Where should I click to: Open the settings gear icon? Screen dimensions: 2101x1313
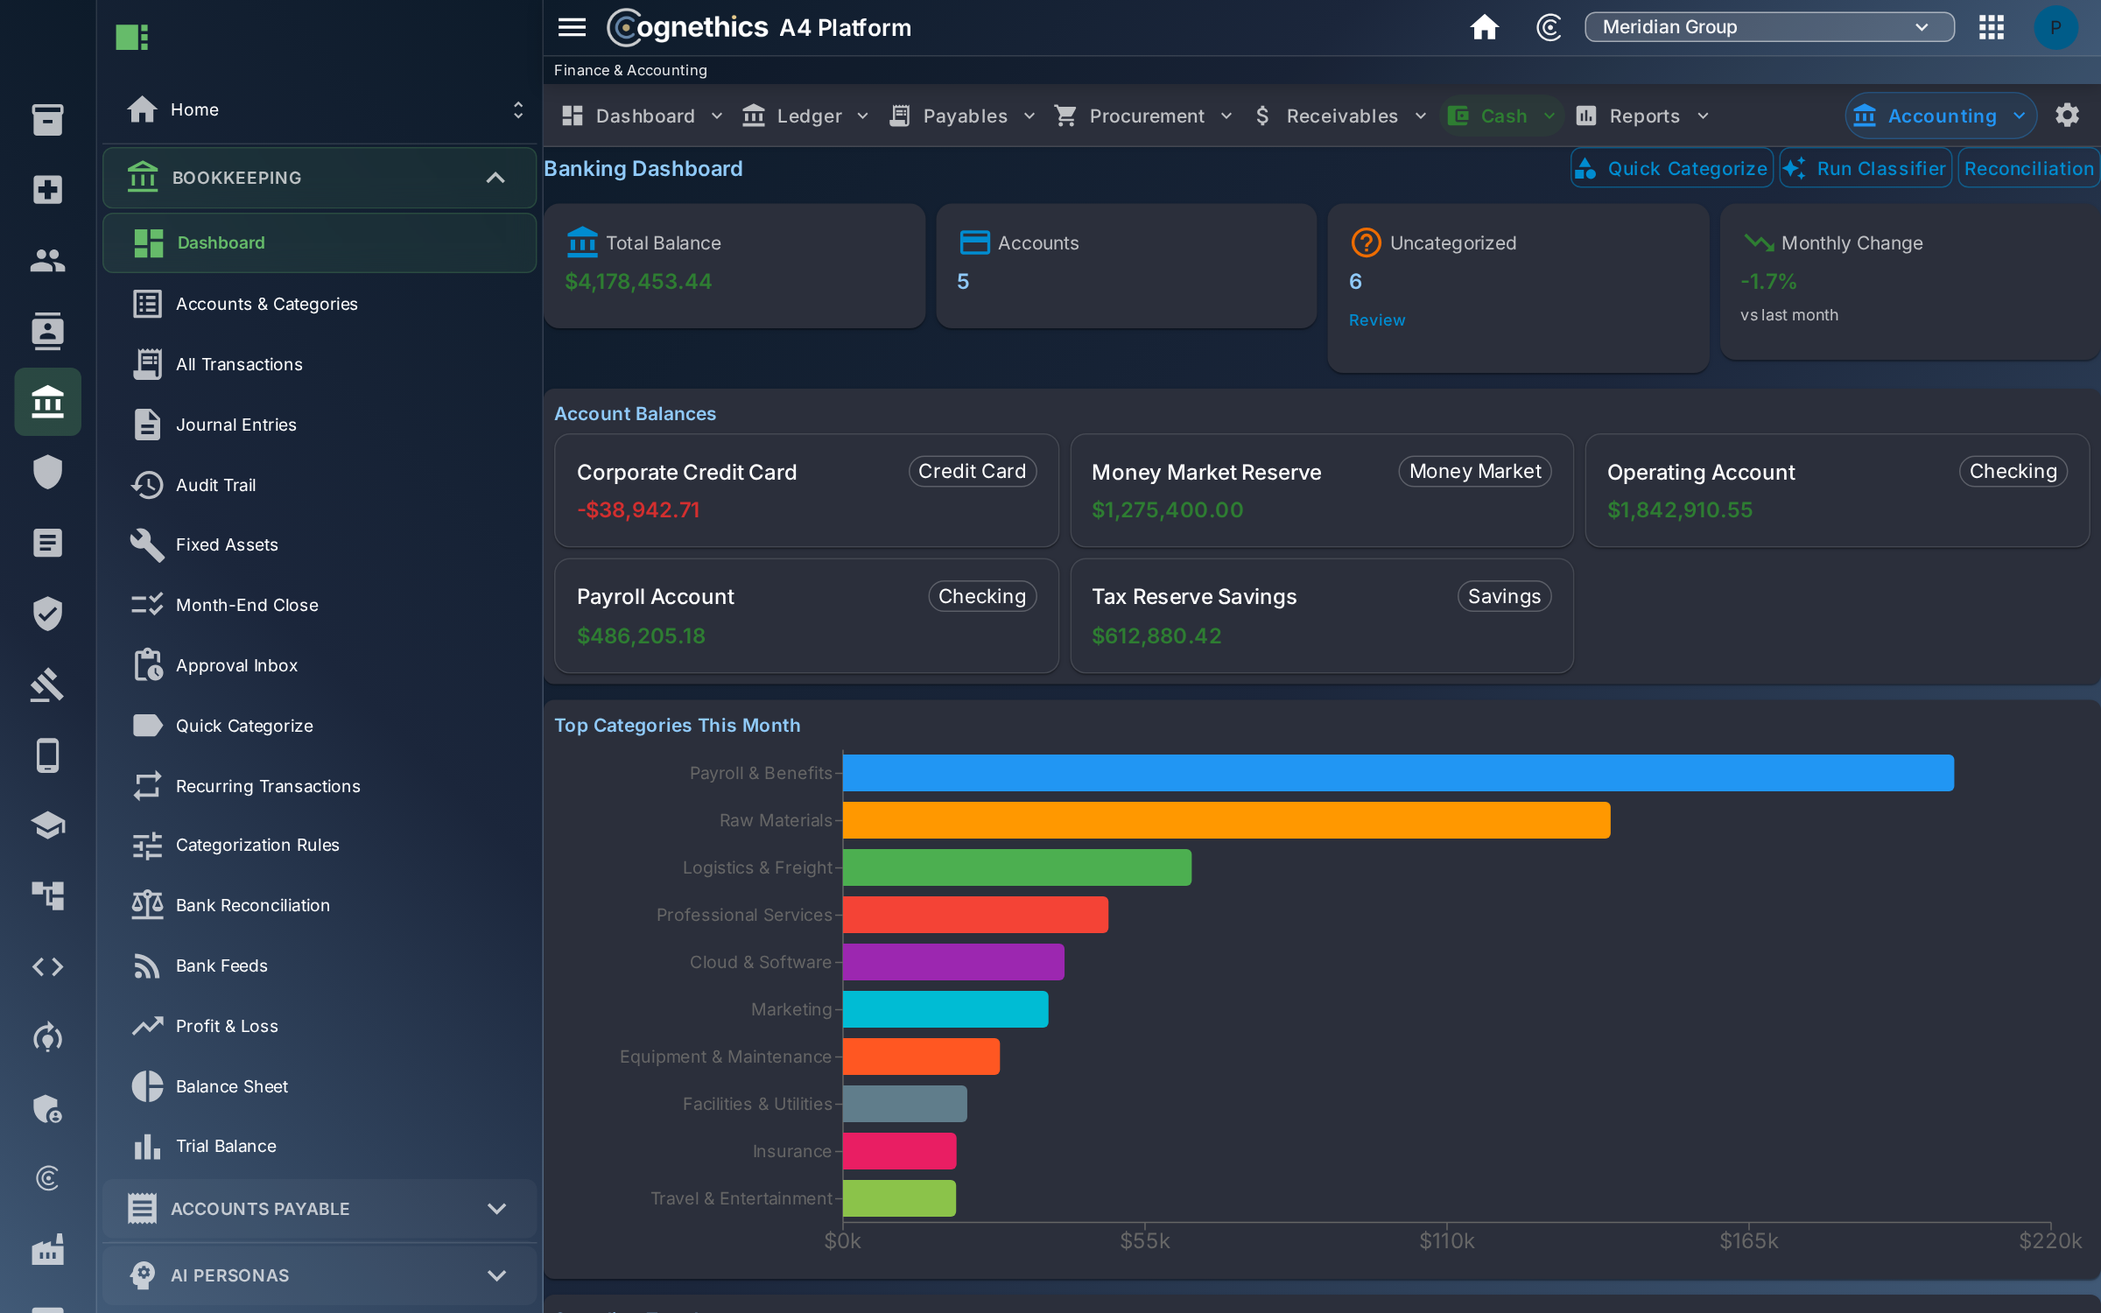coord(2067,116)
